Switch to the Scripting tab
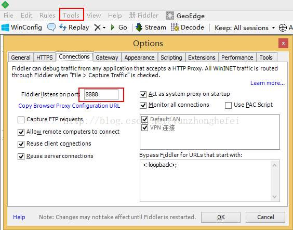The width and height of the screenshot is (293, 230). point(171,58)
